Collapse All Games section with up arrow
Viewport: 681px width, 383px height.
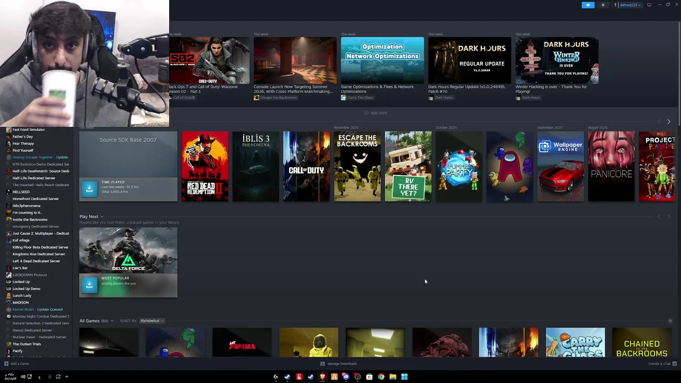[x=670, y=321]
